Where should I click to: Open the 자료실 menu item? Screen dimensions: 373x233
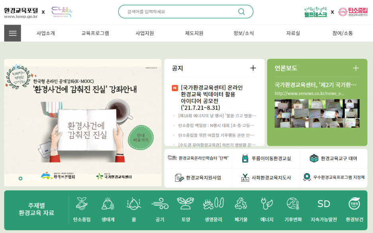pyautogui.click(x=293, y=33)
